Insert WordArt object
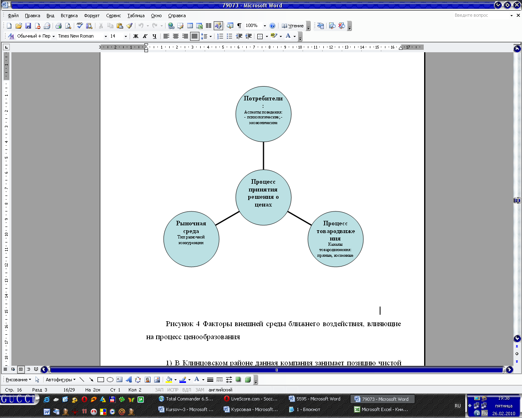Viewport: 522px width, 418px height. [128, 380]
